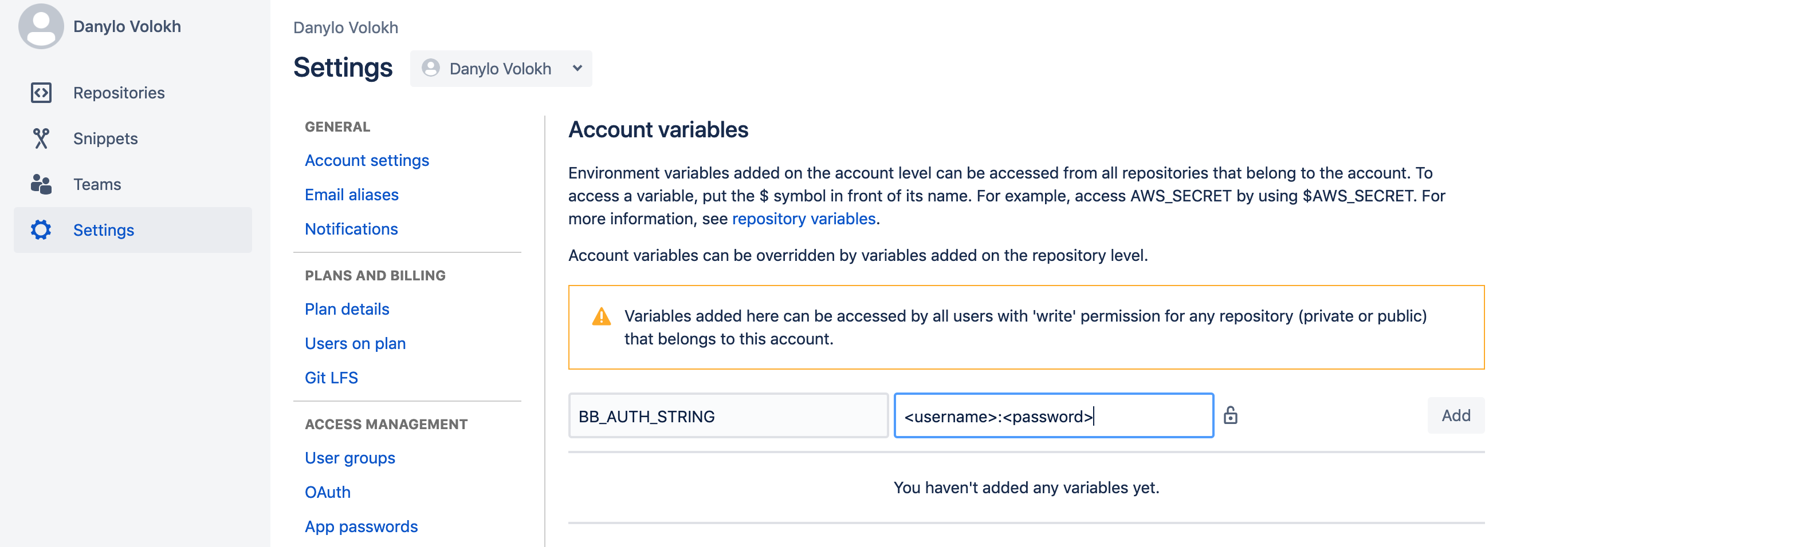Select the Settings gear icon
1807x547 pixels.
pos(41,229)
